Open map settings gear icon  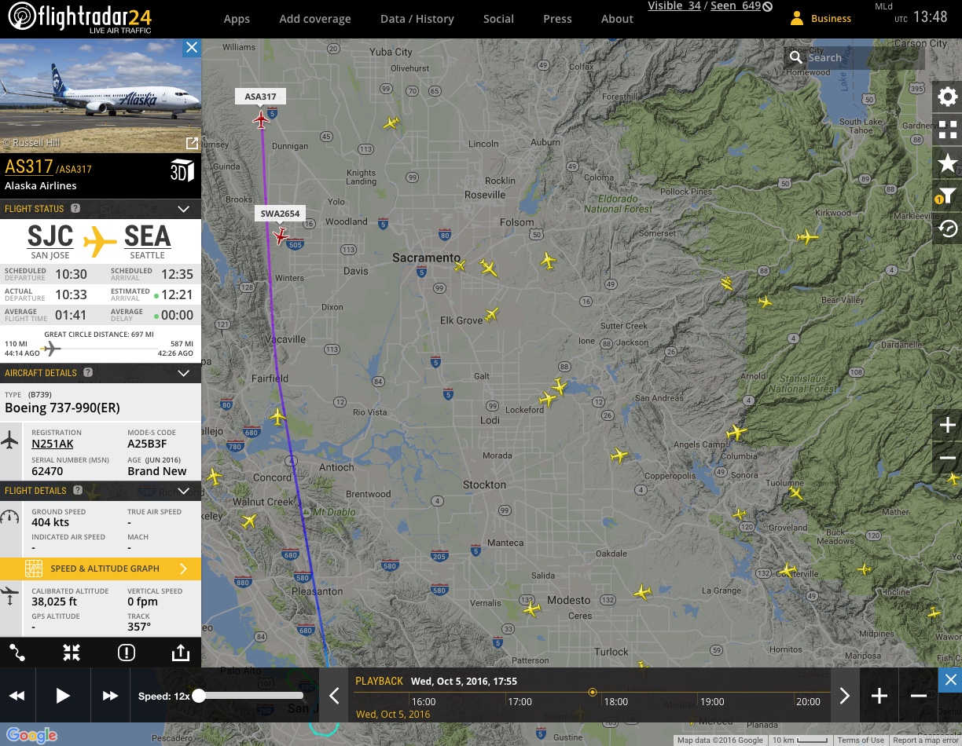coord(947,97)
